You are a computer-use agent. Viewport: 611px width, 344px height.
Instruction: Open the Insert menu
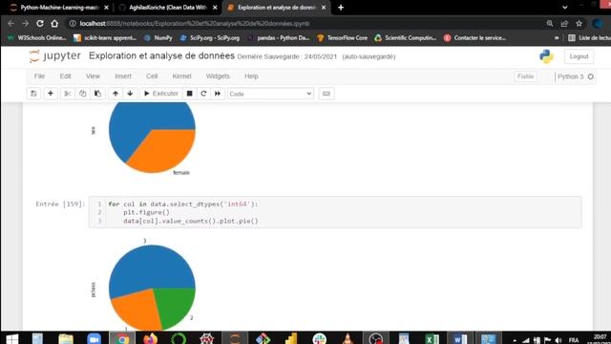coord(123,76)
